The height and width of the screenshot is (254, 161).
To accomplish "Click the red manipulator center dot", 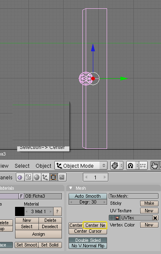I will tap(93, 78).
